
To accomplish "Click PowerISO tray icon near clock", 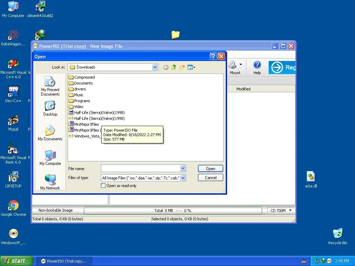I will (329, 261).
